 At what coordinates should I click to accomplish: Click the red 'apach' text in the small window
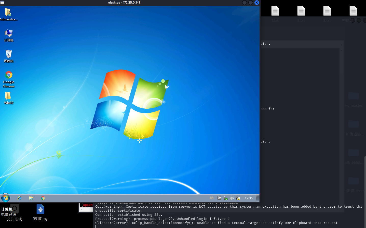click(x=87, y=205)
